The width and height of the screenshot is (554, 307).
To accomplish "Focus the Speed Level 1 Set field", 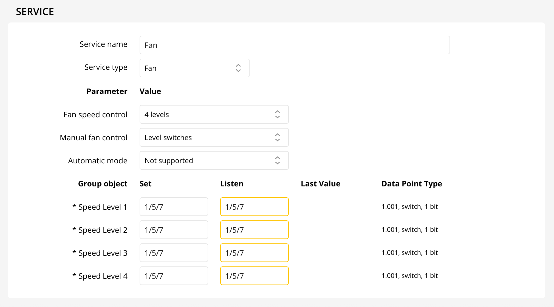I will [x=174, y=207].
